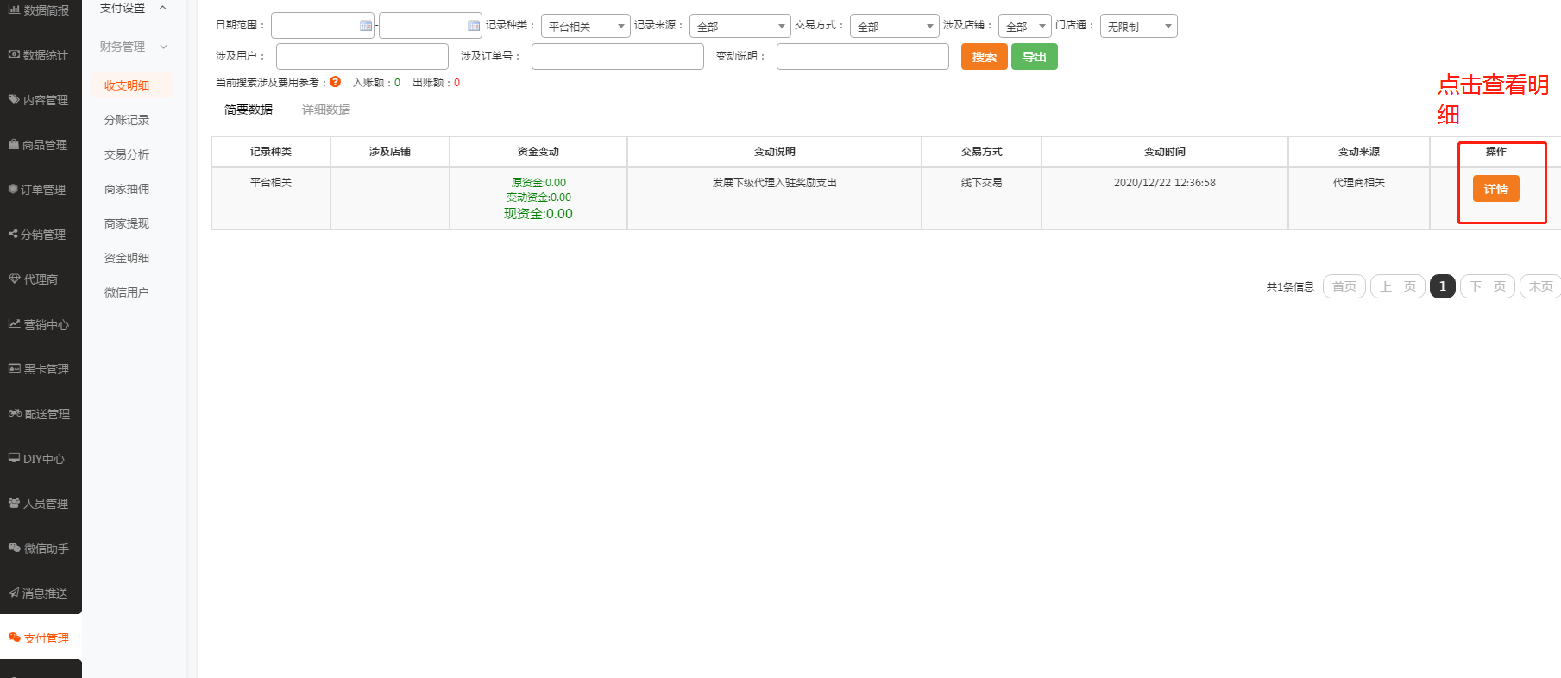Focus the 涉及订单号 input field
The height and width of the screenshot is (678, 1561).
617,57
